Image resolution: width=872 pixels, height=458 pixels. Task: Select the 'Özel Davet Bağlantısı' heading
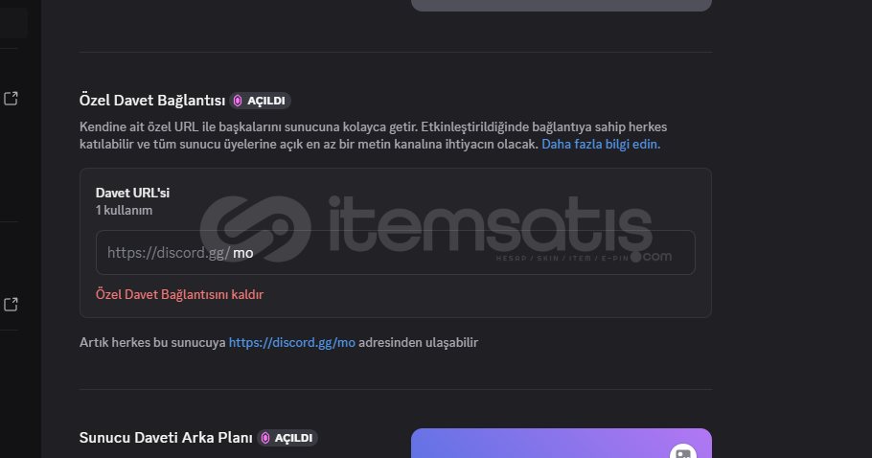[x=151, y=100]
